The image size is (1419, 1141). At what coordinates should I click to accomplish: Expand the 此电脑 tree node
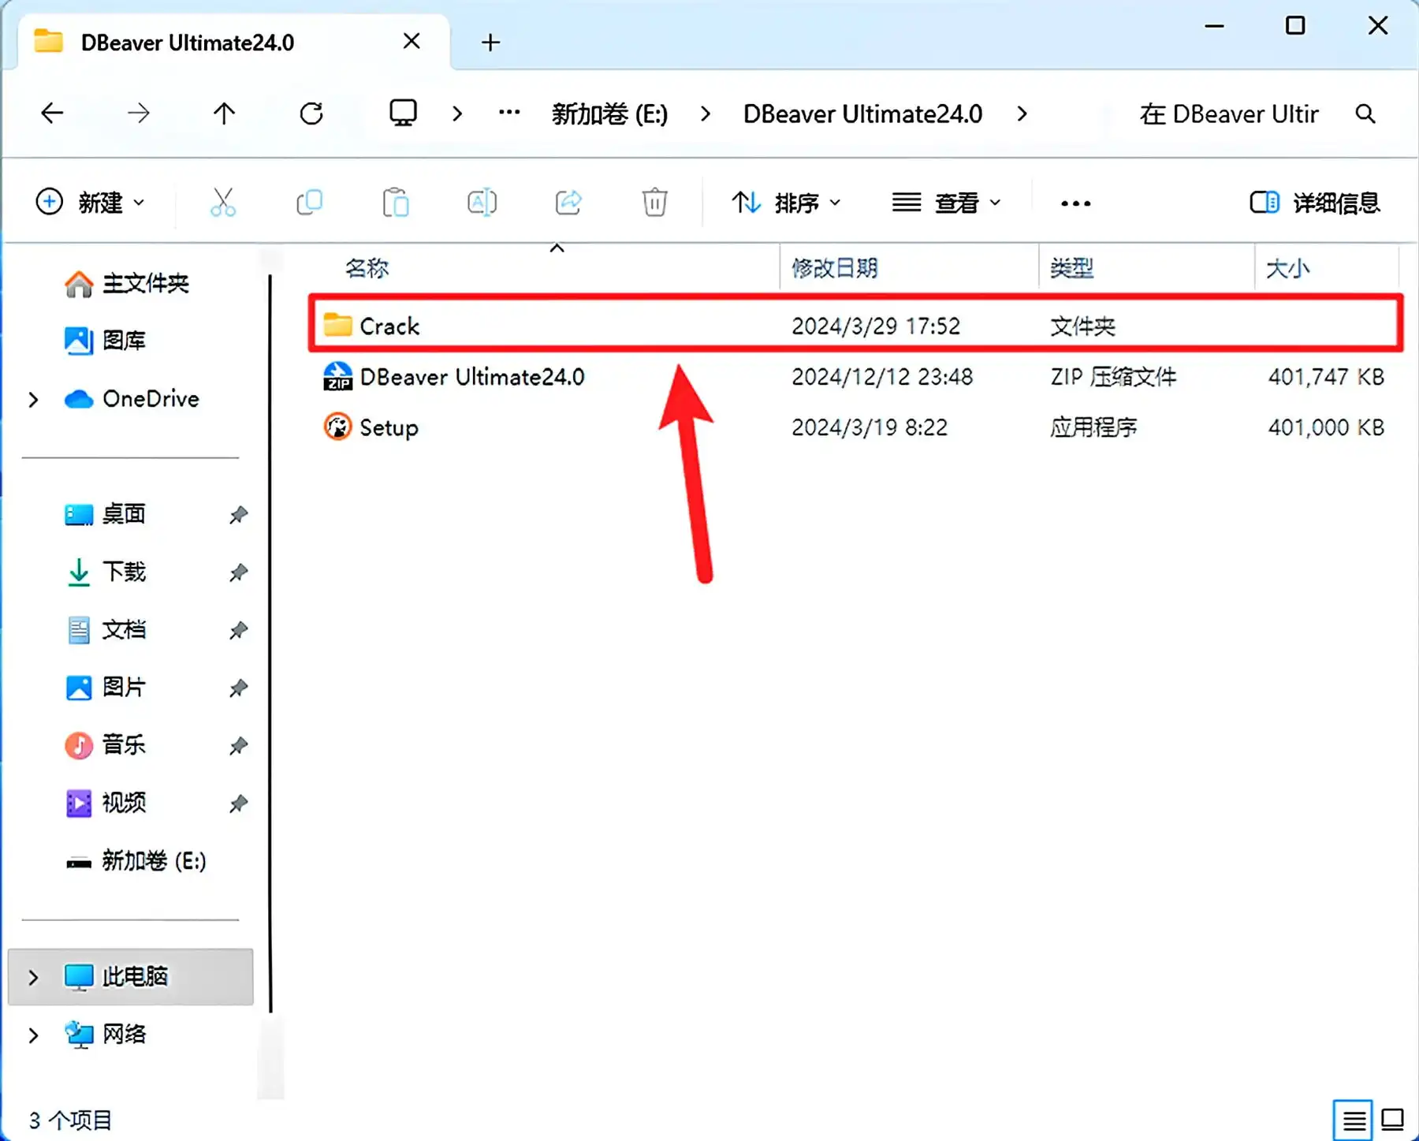tap(33, 978)
